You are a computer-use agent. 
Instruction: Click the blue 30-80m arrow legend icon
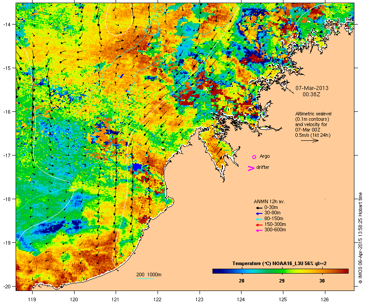pyautogui.click(x=259, y=213)
